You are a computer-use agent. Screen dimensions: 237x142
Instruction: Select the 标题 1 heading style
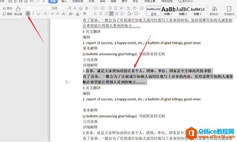pos(168,11)
